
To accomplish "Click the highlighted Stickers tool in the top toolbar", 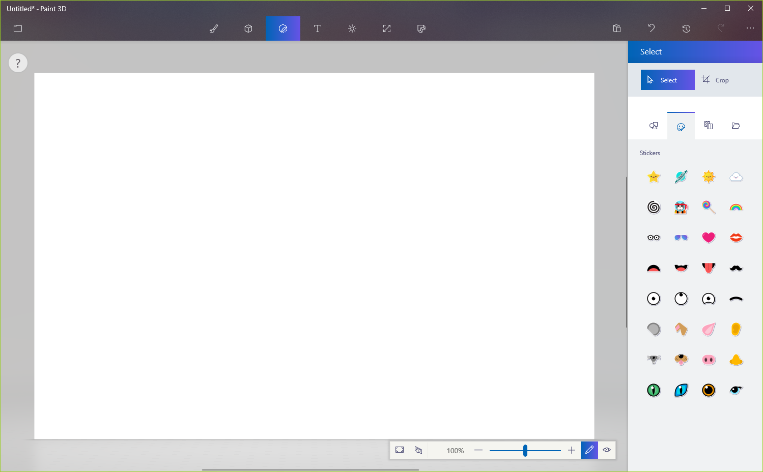I will coord(283,28).
